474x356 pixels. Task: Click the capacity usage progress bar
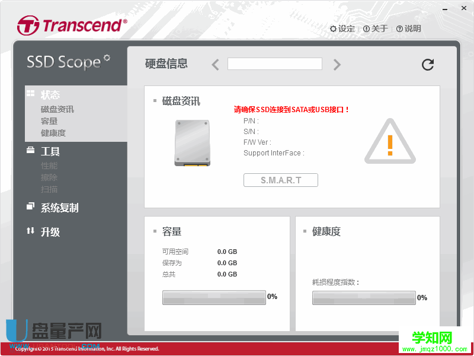pos(214,297)
